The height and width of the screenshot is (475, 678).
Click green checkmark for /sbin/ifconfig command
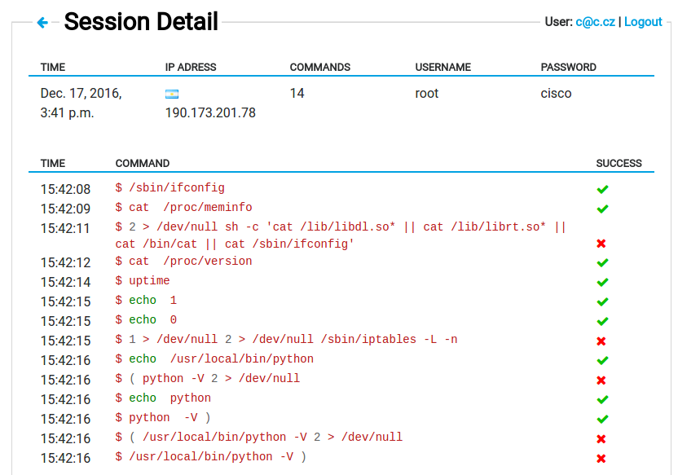[x=602, y=189]
